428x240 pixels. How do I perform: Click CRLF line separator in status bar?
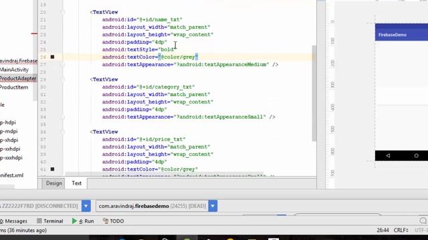click(x=401, y=230)
